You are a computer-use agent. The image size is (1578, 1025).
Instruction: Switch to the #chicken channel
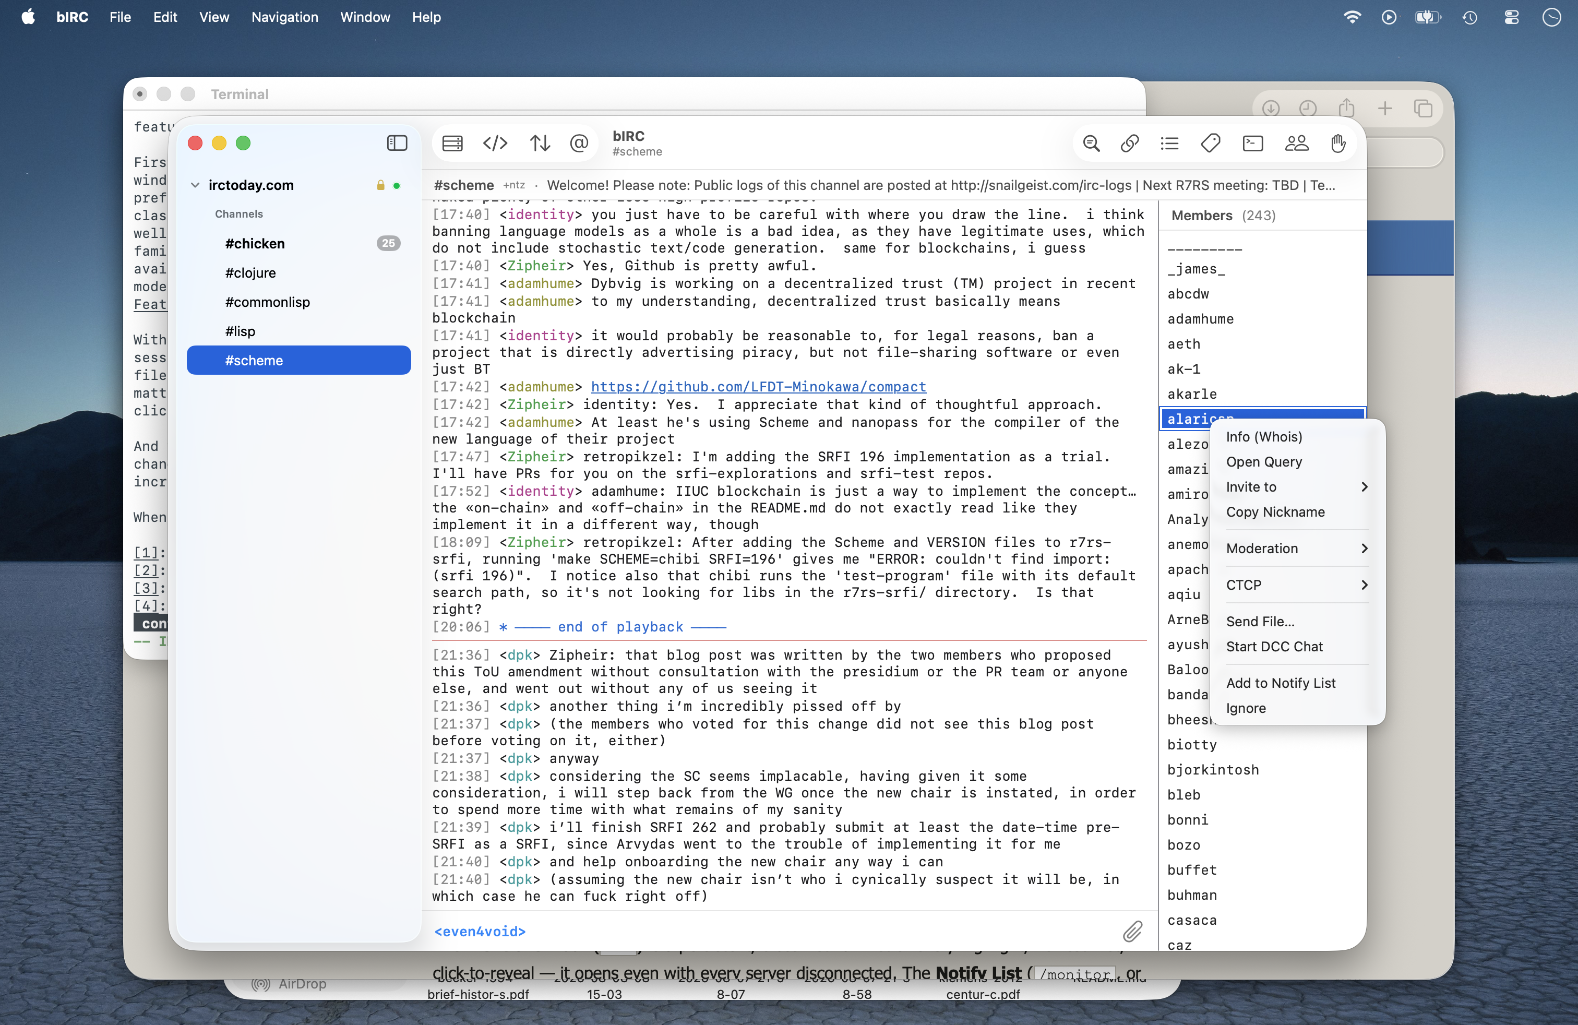(x=298, y=243)
